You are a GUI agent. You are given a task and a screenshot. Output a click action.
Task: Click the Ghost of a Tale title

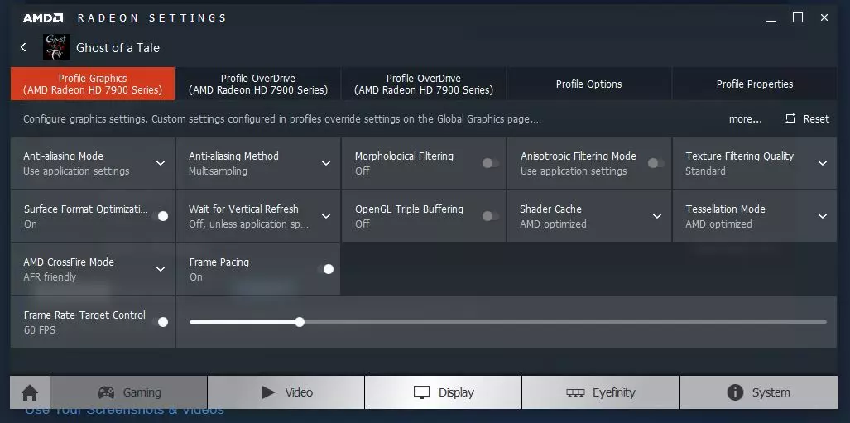pos(118,48)
